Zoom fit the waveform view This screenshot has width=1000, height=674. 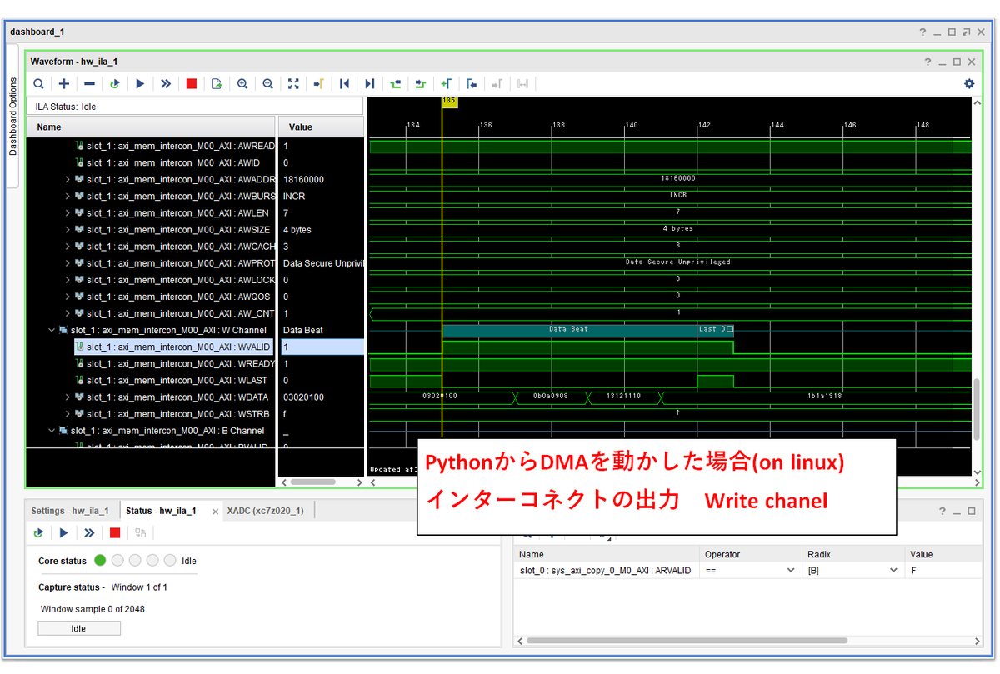[x=293, y=84]
